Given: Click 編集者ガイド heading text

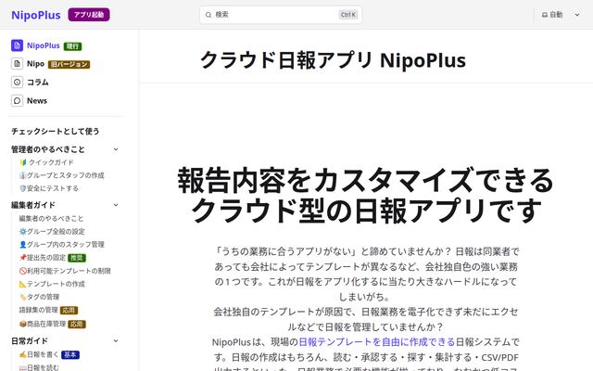Looking at the screenshot, I should pyautogui.click(x=33, y=205).
